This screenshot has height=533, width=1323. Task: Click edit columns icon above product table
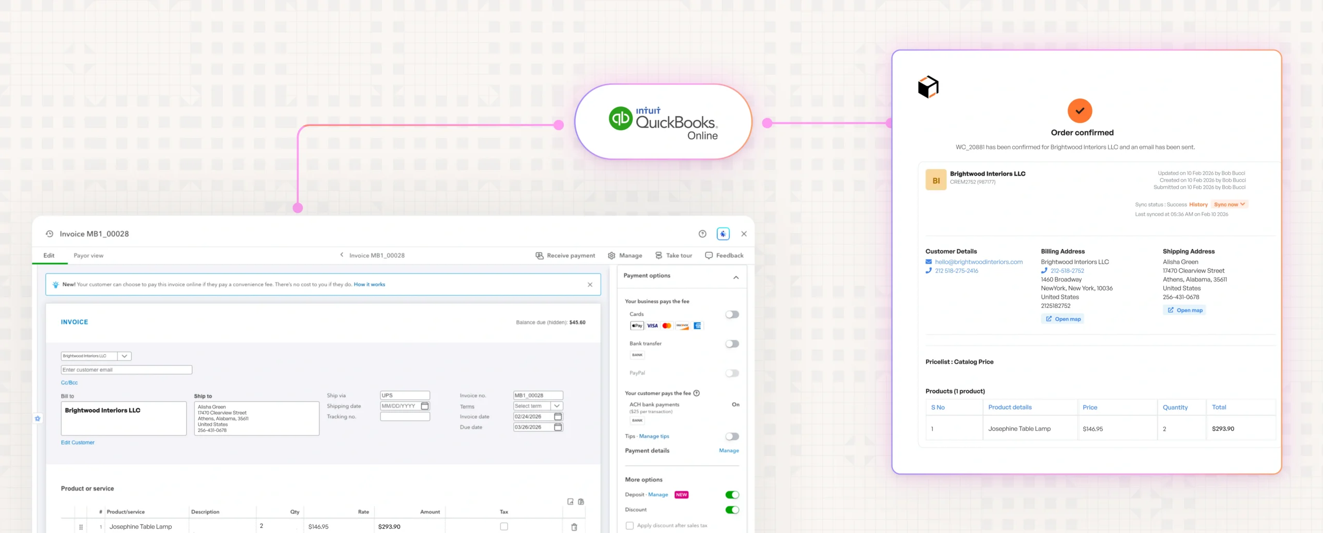(x=571, y=501)
